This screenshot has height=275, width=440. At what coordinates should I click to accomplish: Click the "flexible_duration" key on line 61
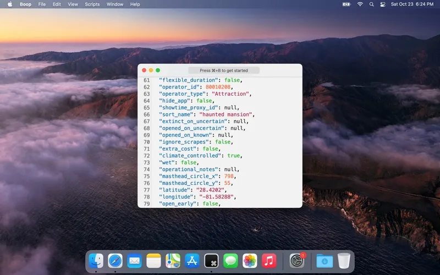pos(189,80)
